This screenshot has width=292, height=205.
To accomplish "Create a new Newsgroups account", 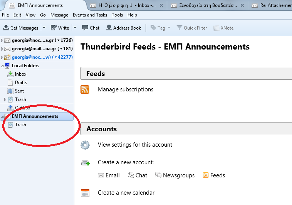I will tap(175, 175).
